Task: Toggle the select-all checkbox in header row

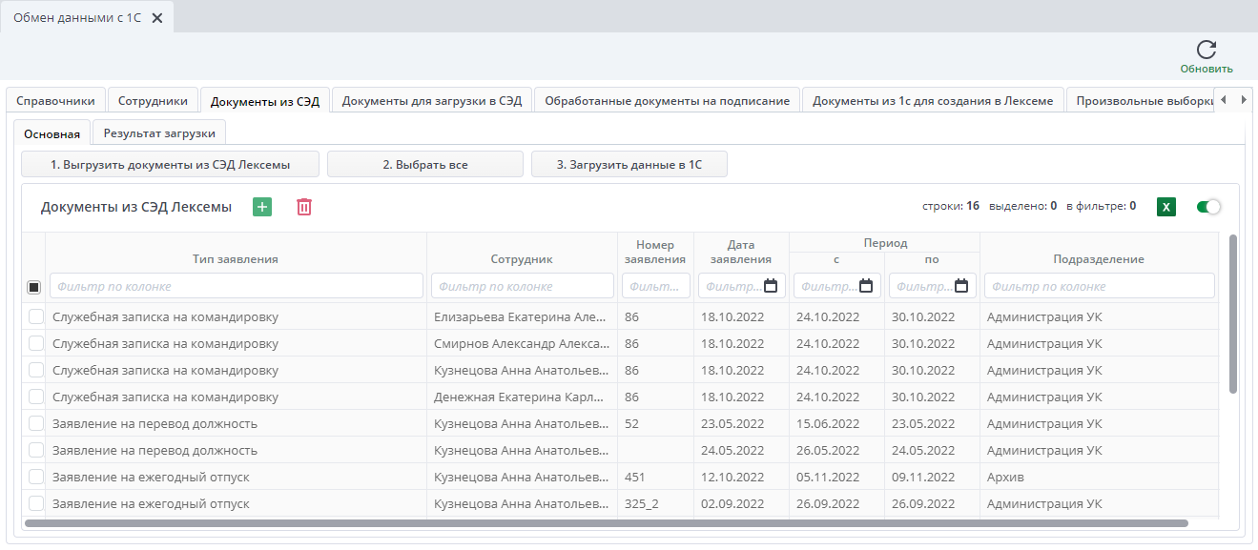Action: click(34, 287)
